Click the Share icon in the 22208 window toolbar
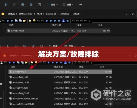Image resolution: width=137 pixels, height=108 pixels. pos(31,4)
